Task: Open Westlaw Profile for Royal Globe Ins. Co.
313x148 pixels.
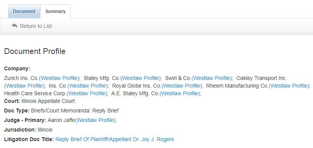Action: coord(182,86)
